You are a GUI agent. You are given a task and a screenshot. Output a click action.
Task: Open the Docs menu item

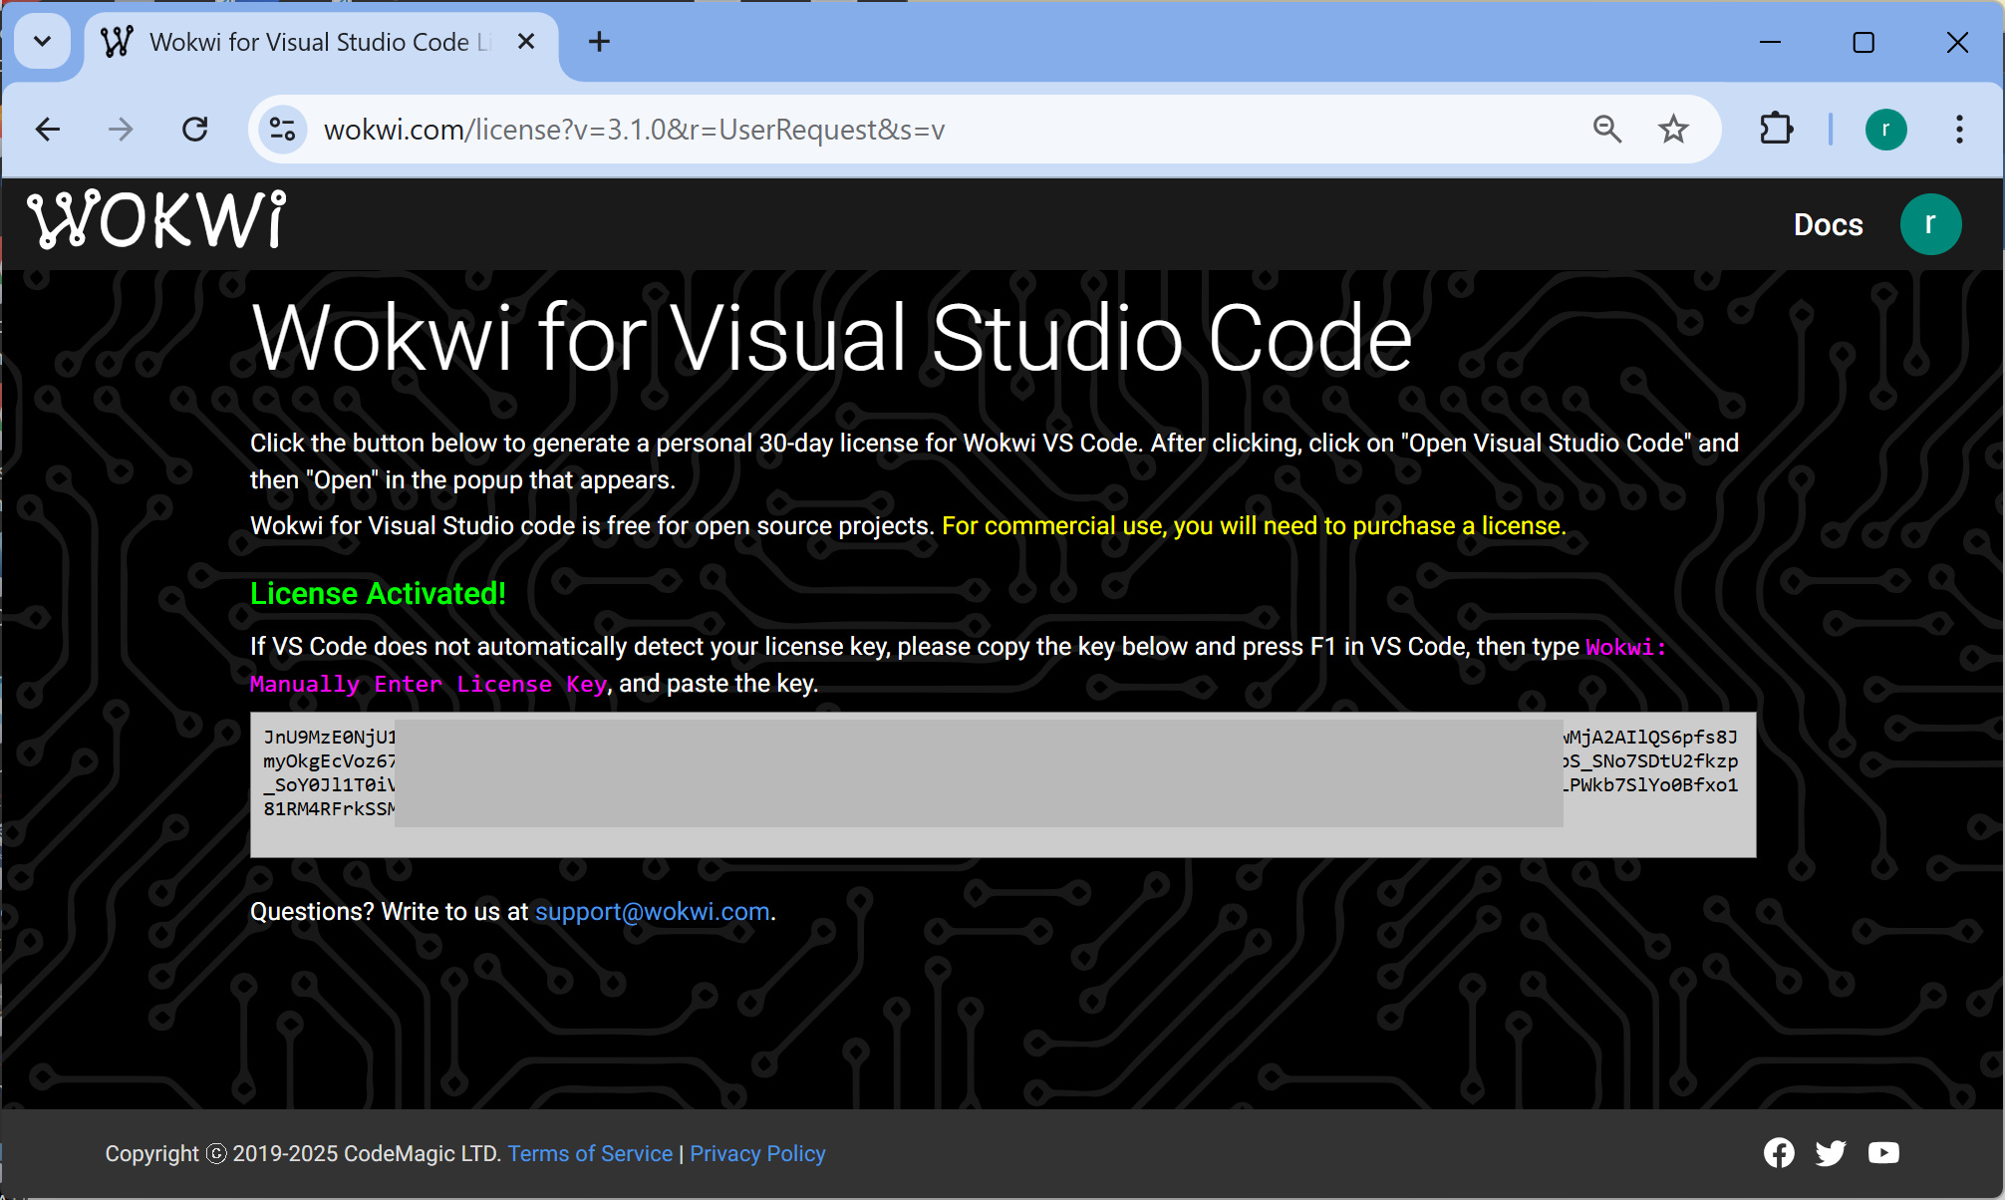1828,225
